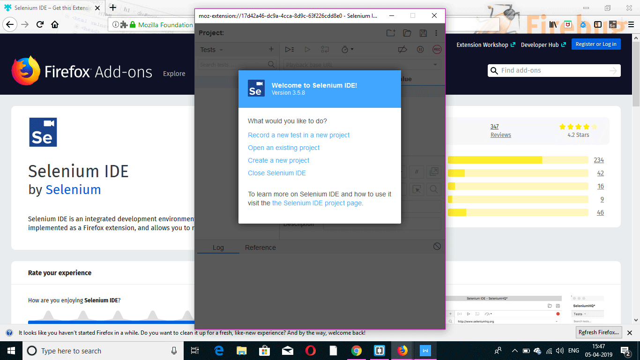Open the Explore menu item

click(x=174, y=74)
